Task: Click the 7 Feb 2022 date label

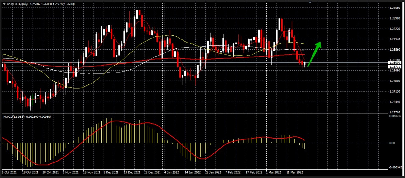Action: coord(233,172)
